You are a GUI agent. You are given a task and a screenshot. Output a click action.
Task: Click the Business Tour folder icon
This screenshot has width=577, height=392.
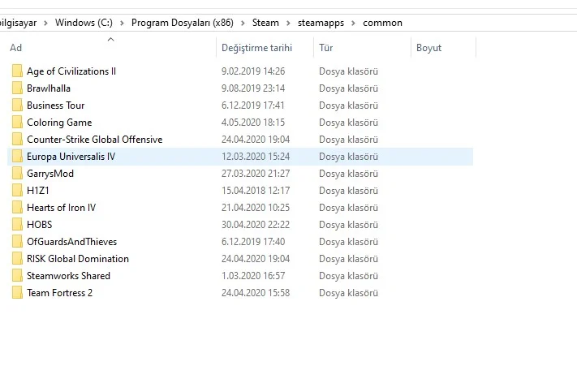17,106
